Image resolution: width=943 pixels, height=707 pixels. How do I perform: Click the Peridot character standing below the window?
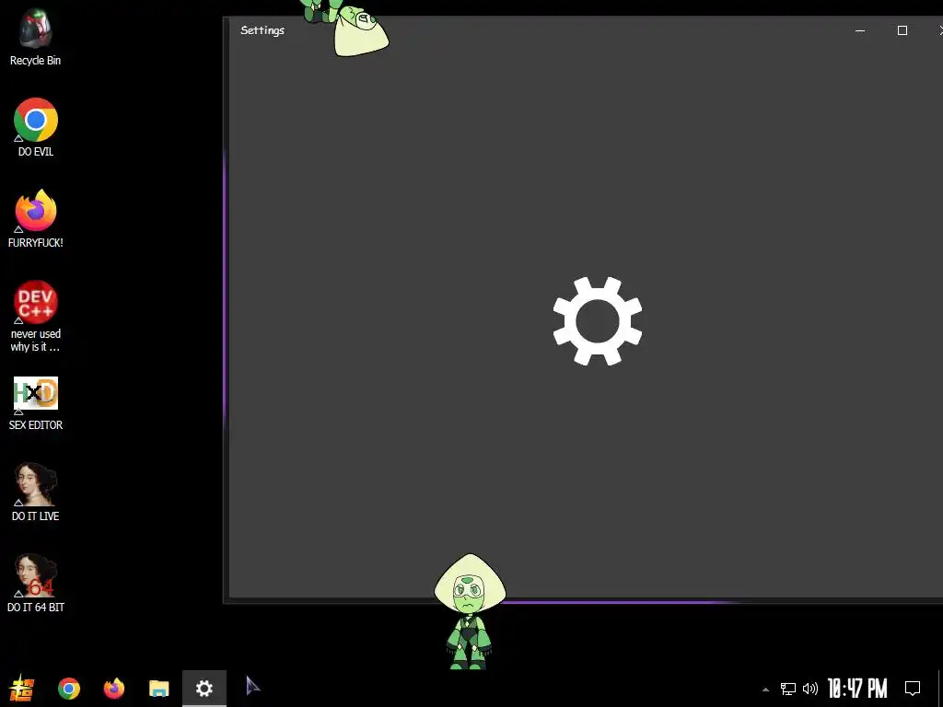(x=470, y=611)
